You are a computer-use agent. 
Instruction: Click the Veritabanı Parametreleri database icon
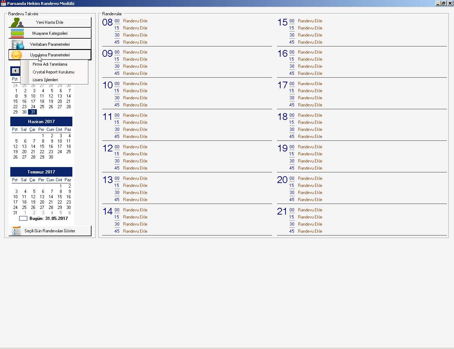(17, 44)
